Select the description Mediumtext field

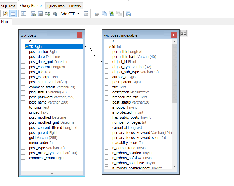[x=130, y=92]
